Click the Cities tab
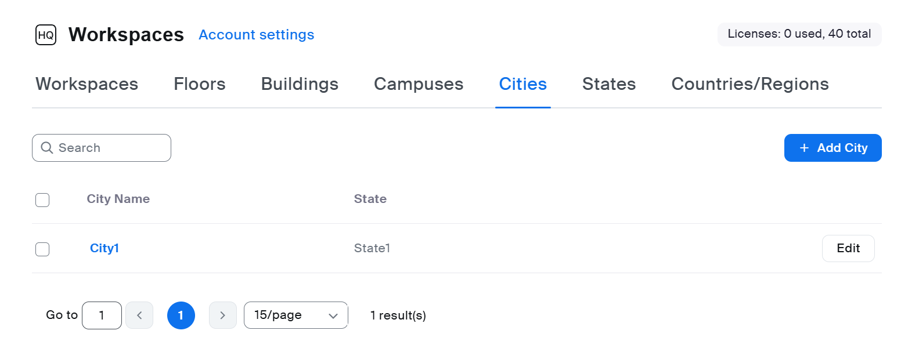Image resolution: width=919 pixels, height=363 pixels. (x=522, y=84)
